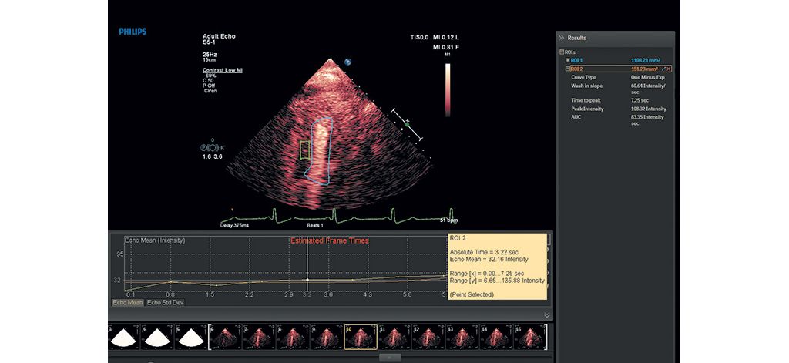Screen dimensions: 789x363
Task: Switch to the Echo Std Dev tab
Action: click(165, 303)
